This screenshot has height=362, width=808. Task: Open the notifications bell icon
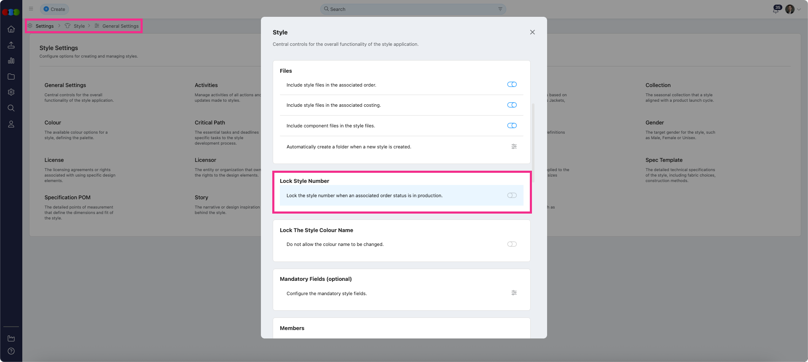click(x=776, y=10)
